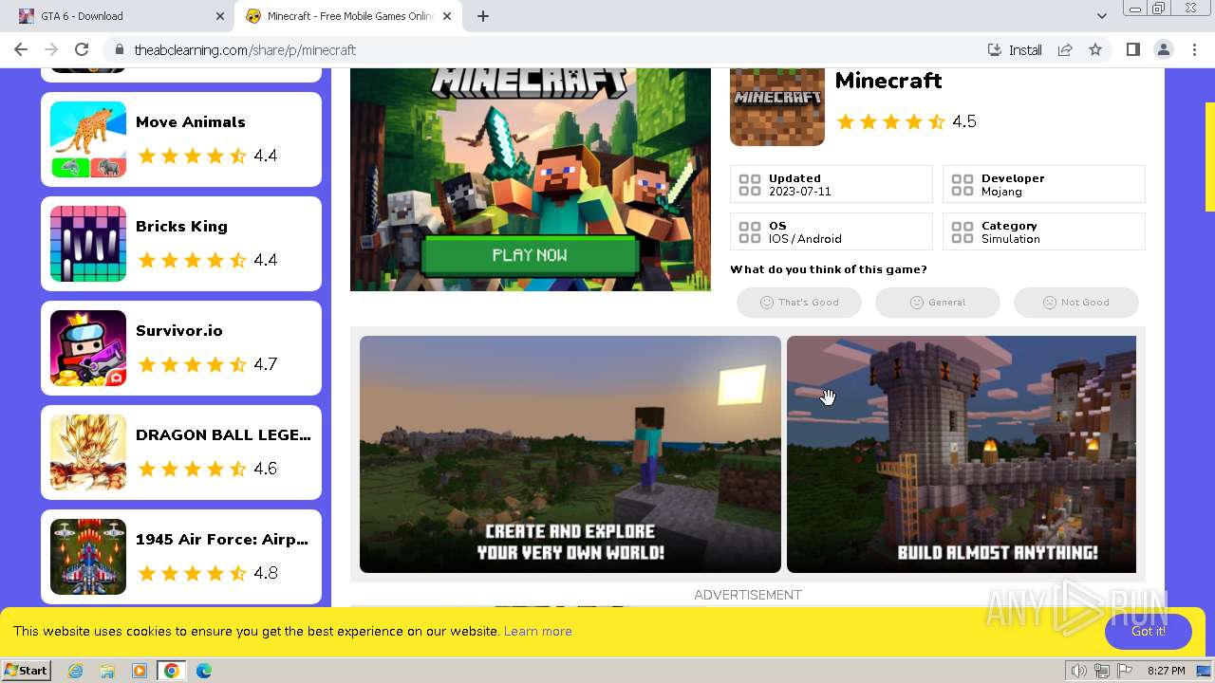Click the Updated 2023-07-11 info box
Screen dimensions: 1215x683
[832, 184]
